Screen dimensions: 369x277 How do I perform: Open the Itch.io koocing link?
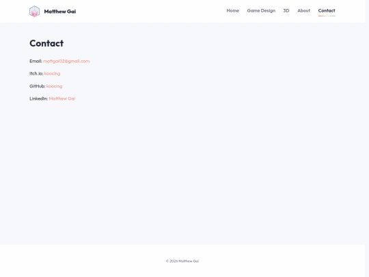click(52, 73)
